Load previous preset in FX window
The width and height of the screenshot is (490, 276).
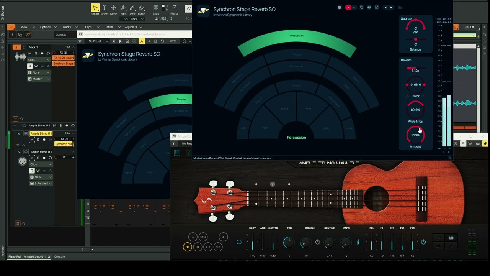click(113, 41)
